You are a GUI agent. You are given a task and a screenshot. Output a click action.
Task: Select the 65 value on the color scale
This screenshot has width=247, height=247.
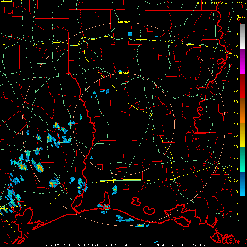pos(236,68)
